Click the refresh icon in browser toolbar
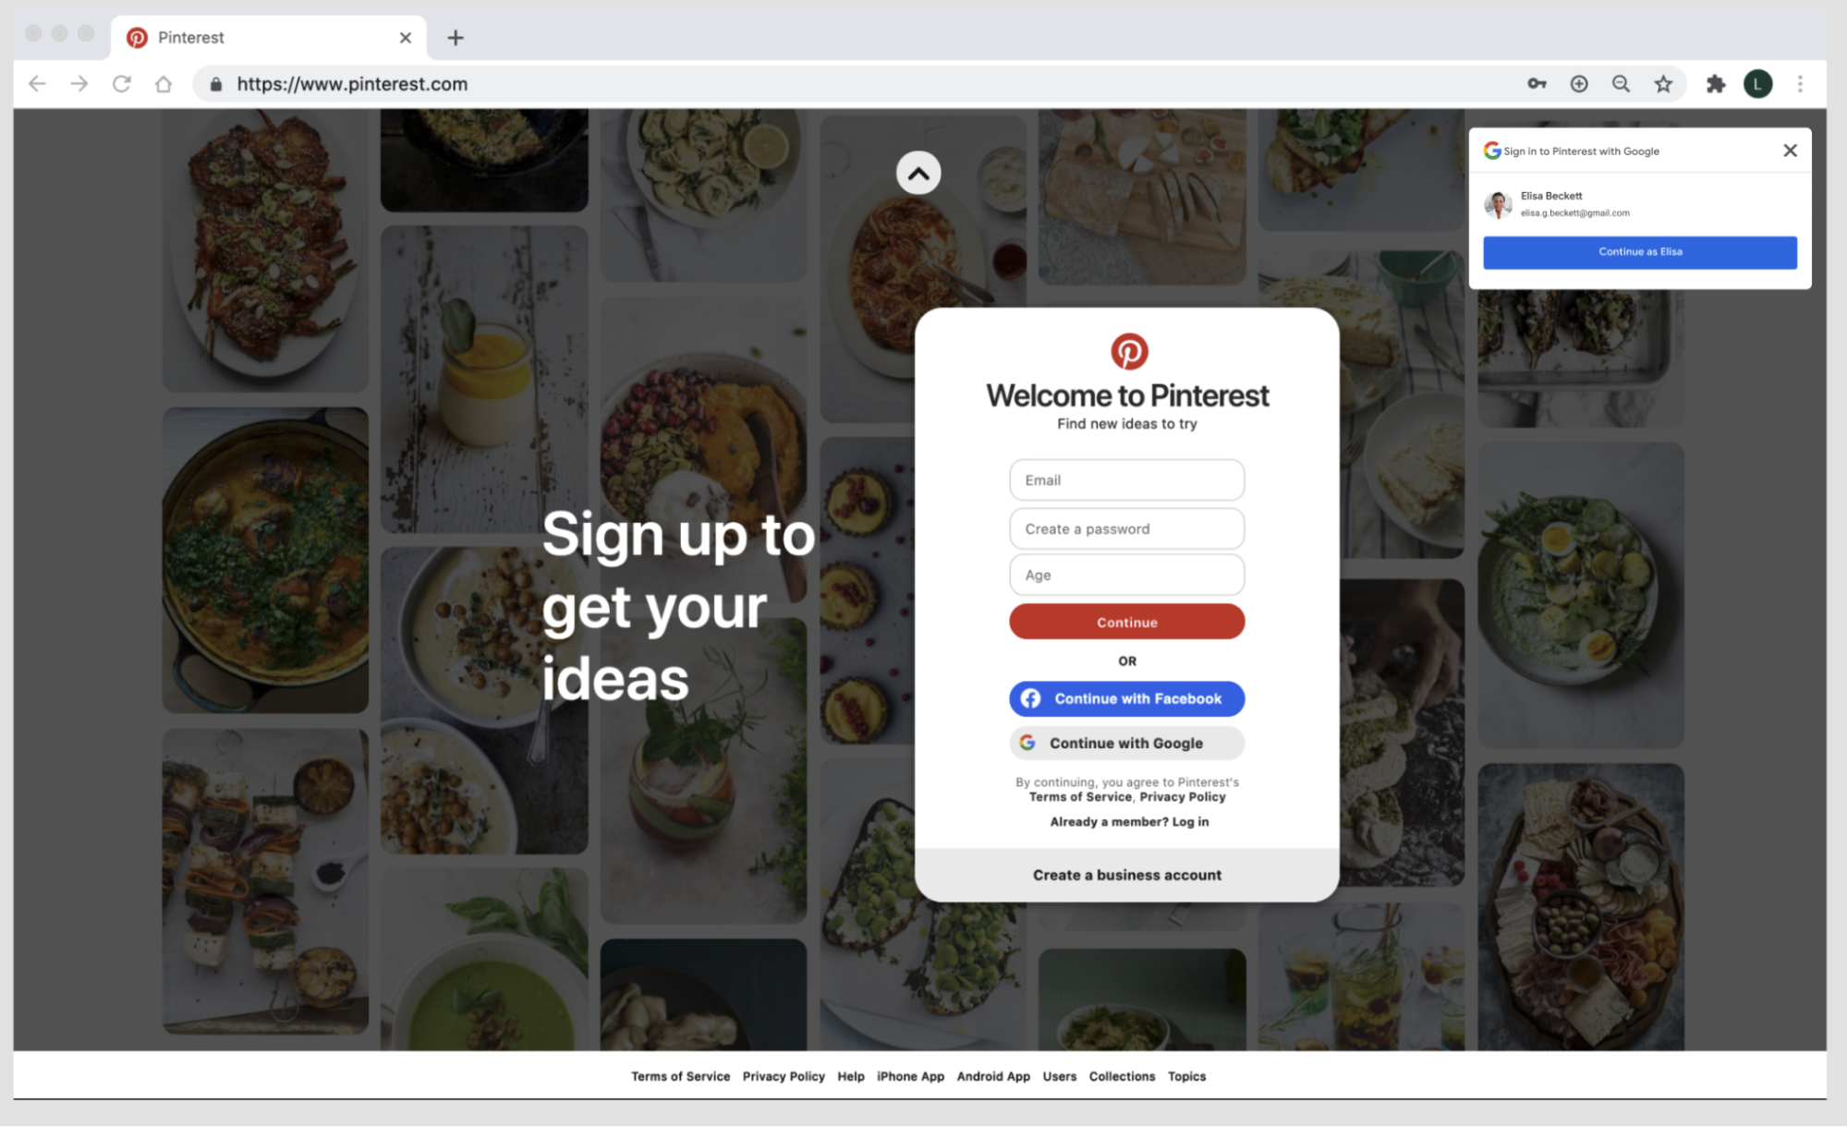This screenshot has height=1127, width=1847. (x=120, y=83)
